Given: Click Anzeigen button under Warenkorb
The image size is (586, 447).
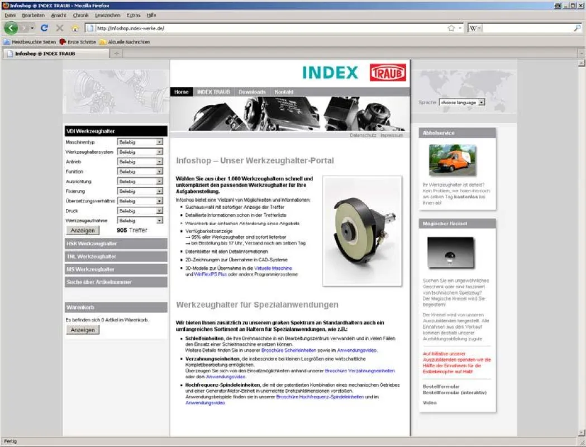Looking at the screenshot, I should pyautogui.click(x=83, y=330).
